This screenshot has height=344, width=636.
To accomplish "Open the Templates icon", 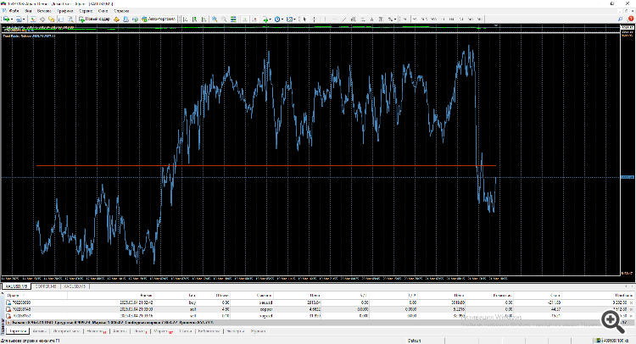I will click(x=290, y=19).
